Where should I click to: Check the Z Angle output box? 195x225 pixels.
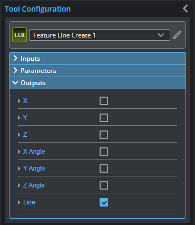[x=104, y=185]
